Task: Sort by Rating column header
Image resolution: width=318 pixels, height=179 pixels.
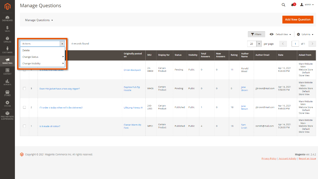Action: [234, 55]
